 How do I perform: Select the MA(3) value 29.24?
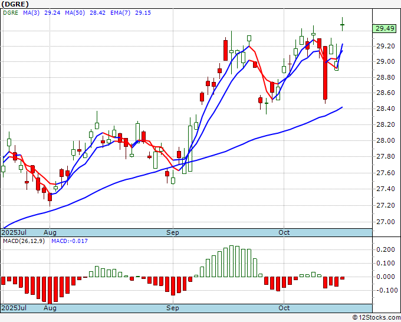(52, 13)
